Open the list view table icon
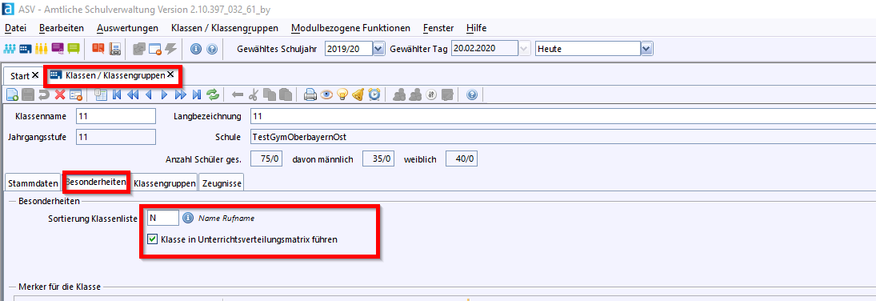This screenshot has width=876, height=301. [101, 95]
